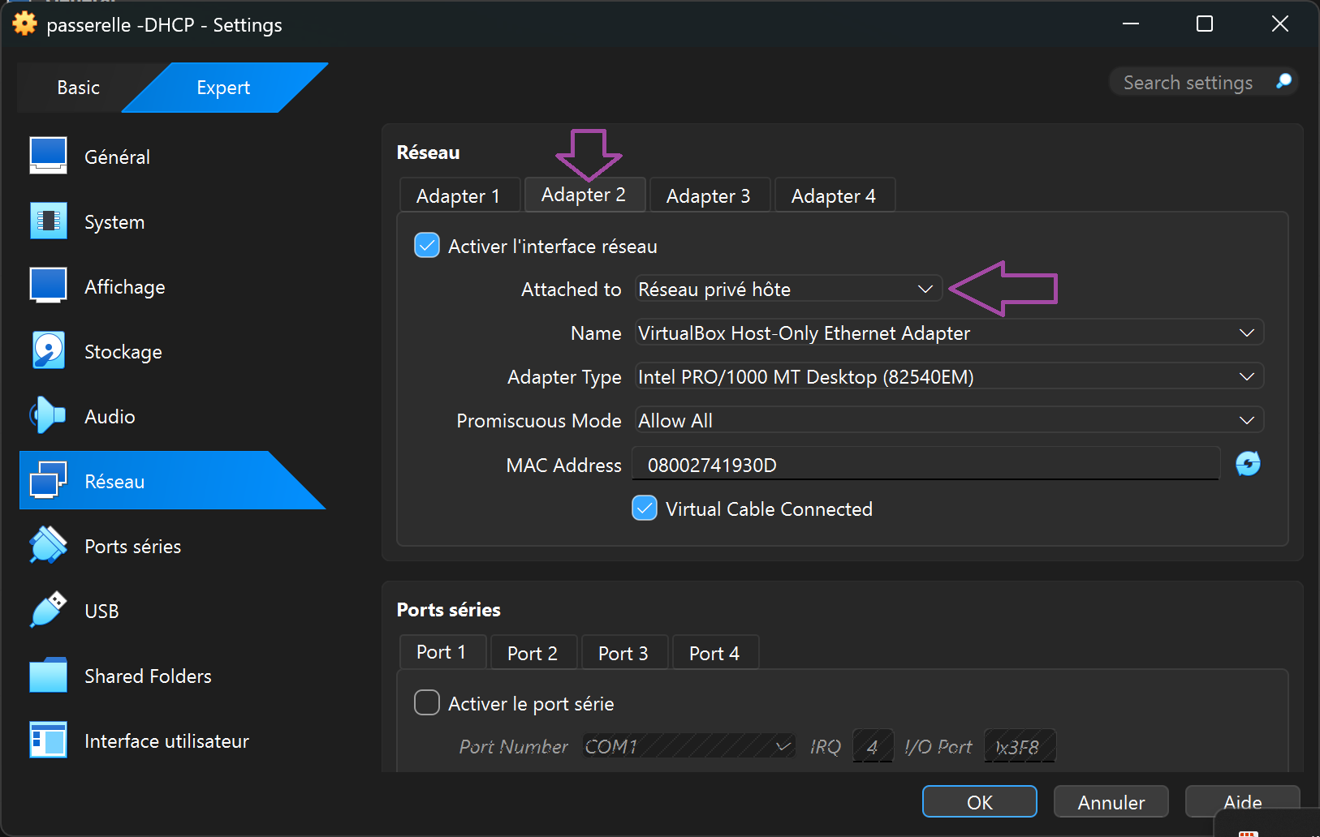Viewport: 1320px width, 837px height.
Task: Click the Annuler button
Action: (x=1111, y=802)
